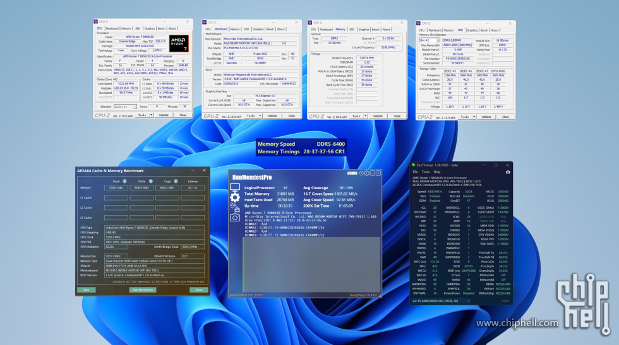Click the BIOS Version field in AIDA64

click(154, 275)
